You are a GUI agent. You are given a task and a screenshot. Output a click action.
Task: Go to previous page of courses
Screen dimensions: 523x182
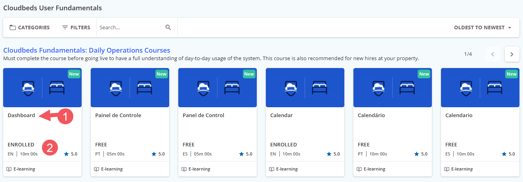(x=492, y=54)
